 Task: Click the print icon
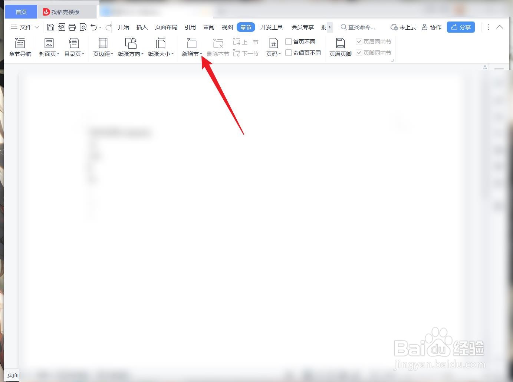point(72,27)
